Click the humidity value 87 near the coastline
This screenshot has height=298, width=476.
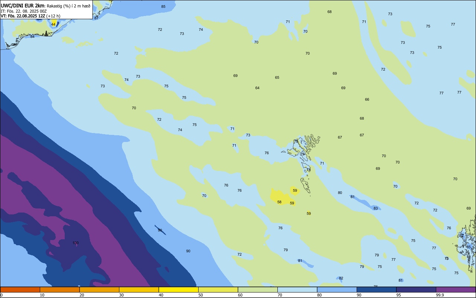click(96, 18)
